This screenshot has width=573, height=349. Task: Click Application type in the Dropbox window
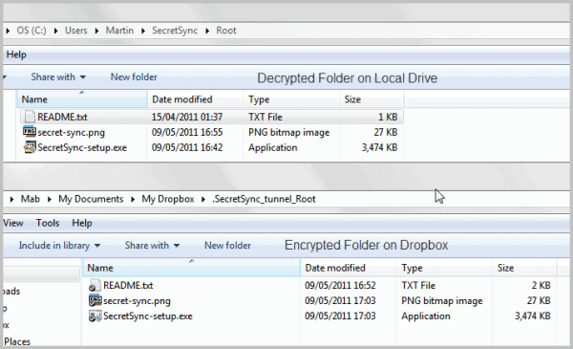tap(426, 316)
